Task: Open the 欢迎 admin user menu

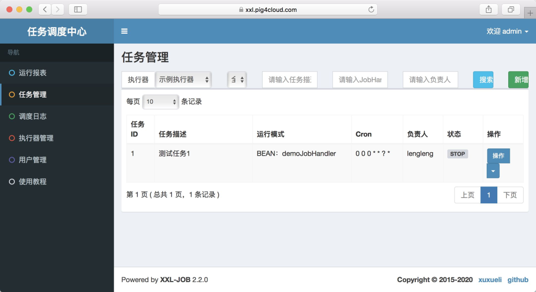Action: [508, 31]
